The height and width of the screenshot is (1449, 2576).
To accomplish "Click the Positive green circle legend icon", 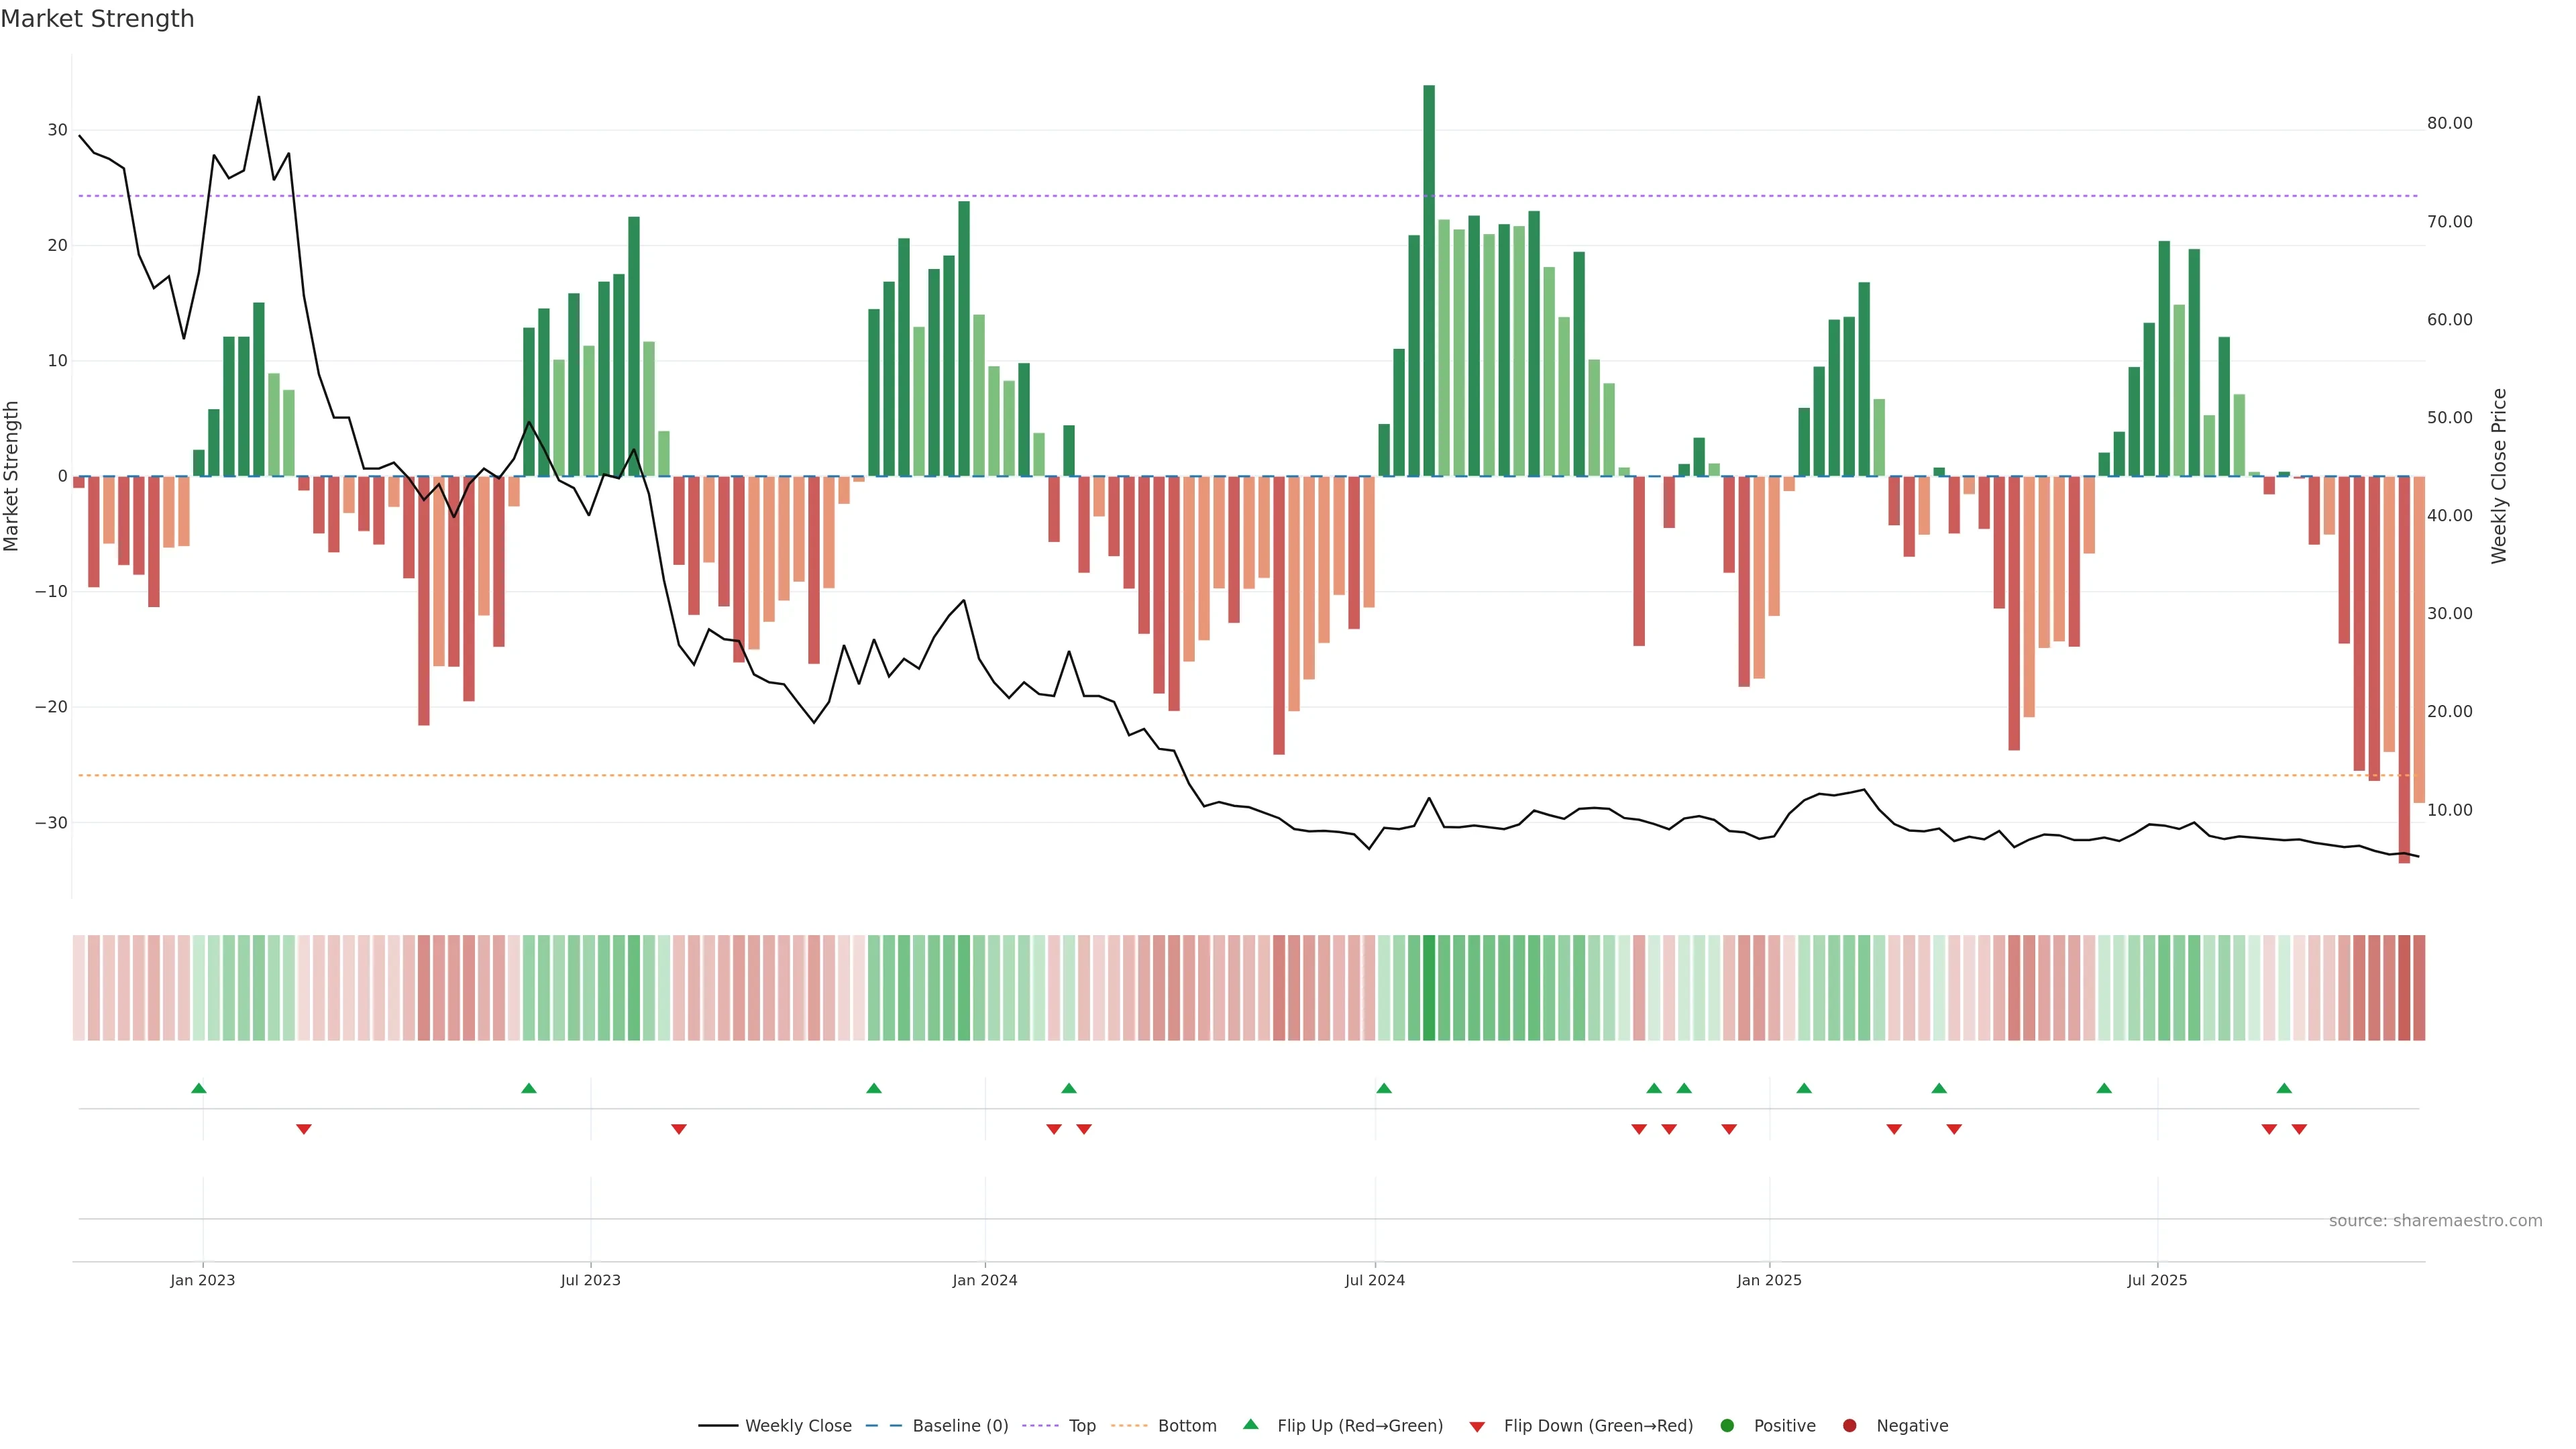I will point(1727,1425).
